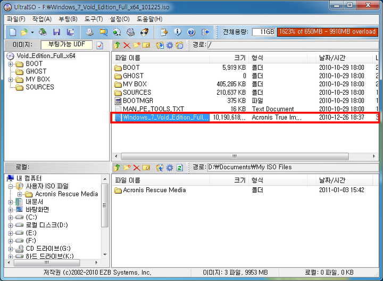
Task: Click the Exit door icon in toolbar
Action: pyautogui.click(x=205, y=32)
